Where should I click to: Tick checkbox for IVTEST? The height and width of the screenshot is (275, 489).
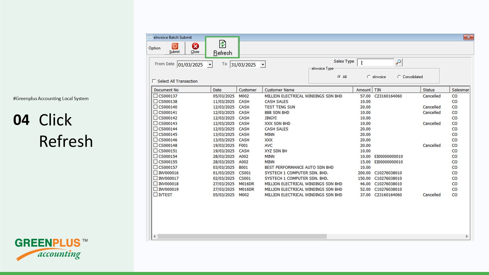(155, 194)
